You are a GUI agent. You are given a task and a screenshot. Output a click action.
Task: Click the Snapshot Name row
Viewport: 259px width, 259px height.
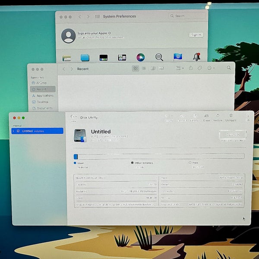tap(117, 205)
